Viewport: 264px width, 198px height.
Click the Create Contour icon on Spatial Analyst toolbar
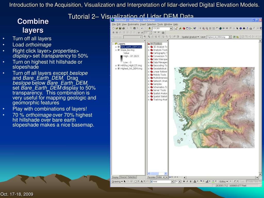[234, 37]
